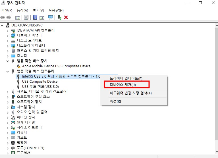Click the action pane toolbar icon beside Help
The image size is (218, 158).
[42, 18]
